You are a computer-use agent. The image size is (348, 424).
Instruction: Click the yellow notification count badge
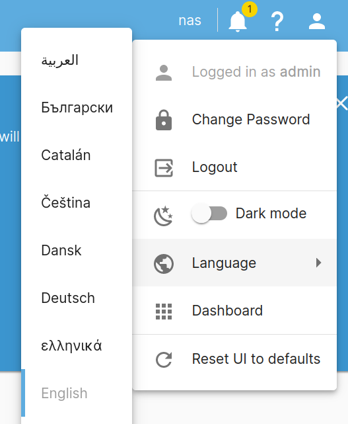click(250, 9)
